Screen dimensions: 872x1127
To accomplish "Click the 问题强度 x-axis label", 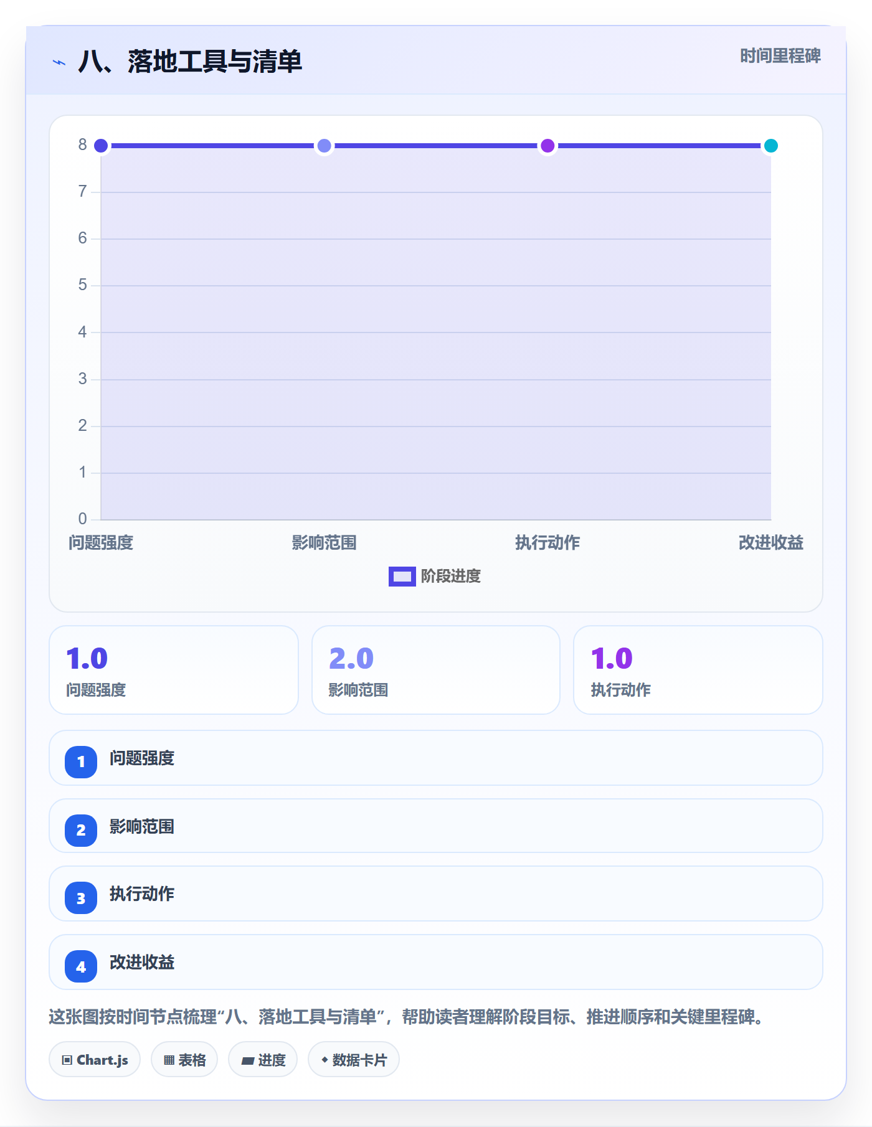I will pos(101,543).
